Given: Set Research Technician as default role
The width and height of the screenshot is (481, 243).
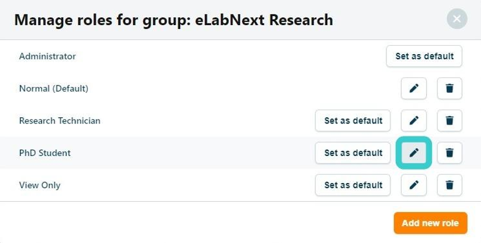Looking at the screenshot, I should pos(353,121).
